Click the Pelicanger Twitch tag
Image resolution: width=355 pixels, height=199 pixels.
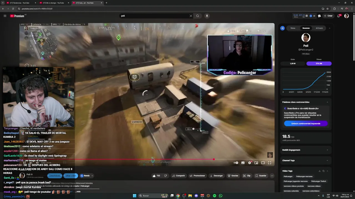pos(319,181)
